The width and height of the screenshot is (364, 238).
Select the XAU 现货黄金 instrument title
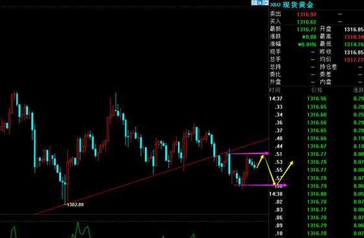[x=292, y=5]
